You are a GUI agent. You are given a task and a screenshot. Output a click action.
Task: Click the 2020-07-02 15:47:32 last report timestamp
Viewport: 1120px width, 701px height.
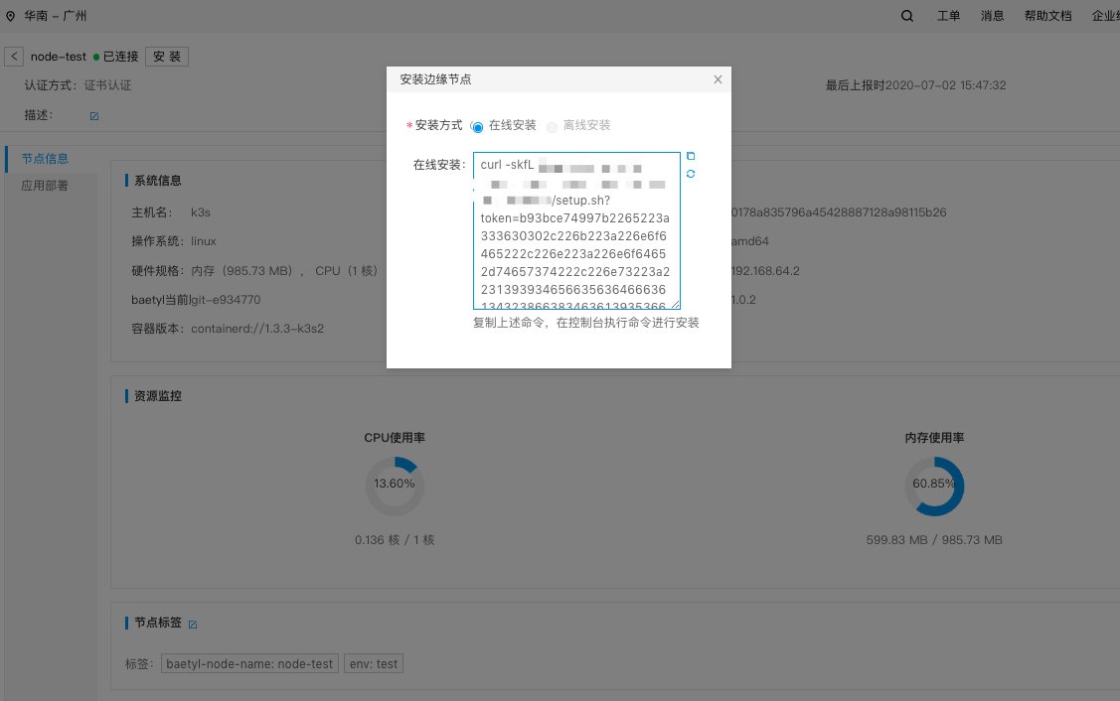pyautogui.click(x=945, y=85)
